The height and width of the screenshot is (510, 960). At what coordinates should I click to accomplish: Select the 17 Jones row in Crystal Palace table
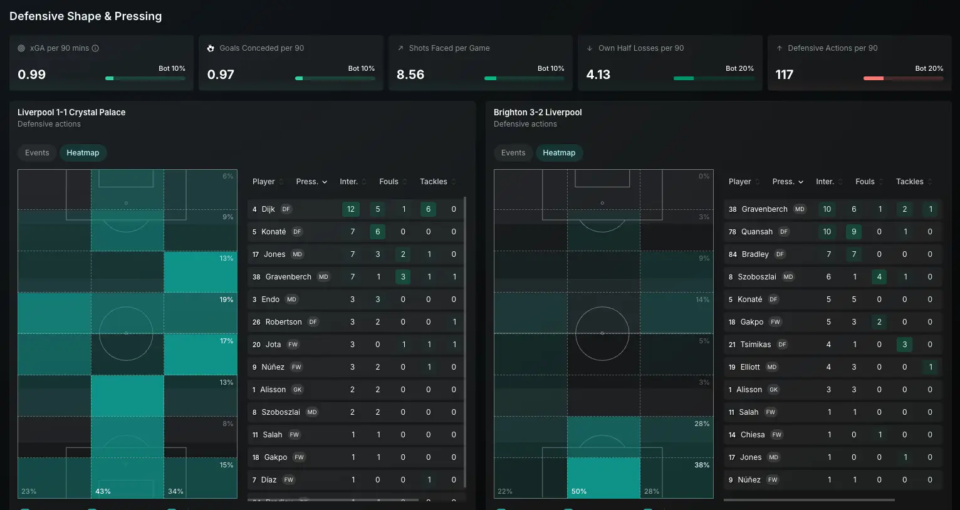click(x=355, y=254)
